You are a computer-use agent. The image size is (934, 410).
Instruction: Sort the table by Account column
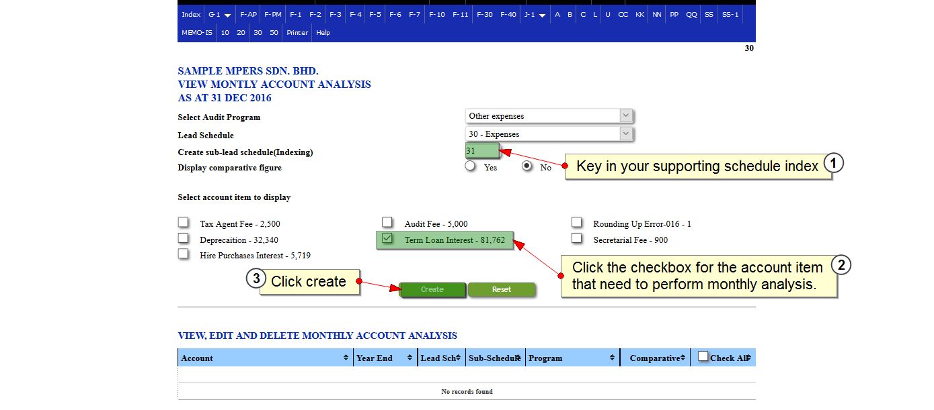point(346,358)
